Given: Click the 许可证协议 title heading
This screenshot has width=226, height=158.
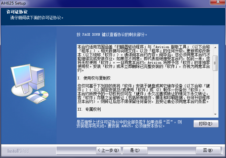Looking at the screenshot, I should pos(17,12).
